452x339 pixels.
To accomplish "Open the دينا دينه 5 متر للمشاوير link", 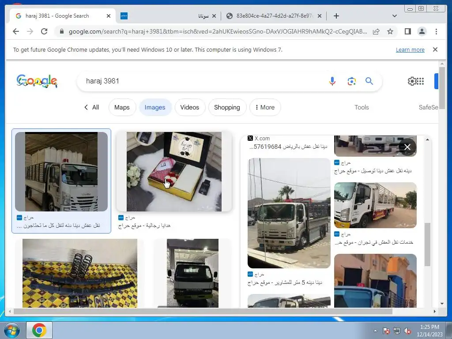I will [285, 282].
